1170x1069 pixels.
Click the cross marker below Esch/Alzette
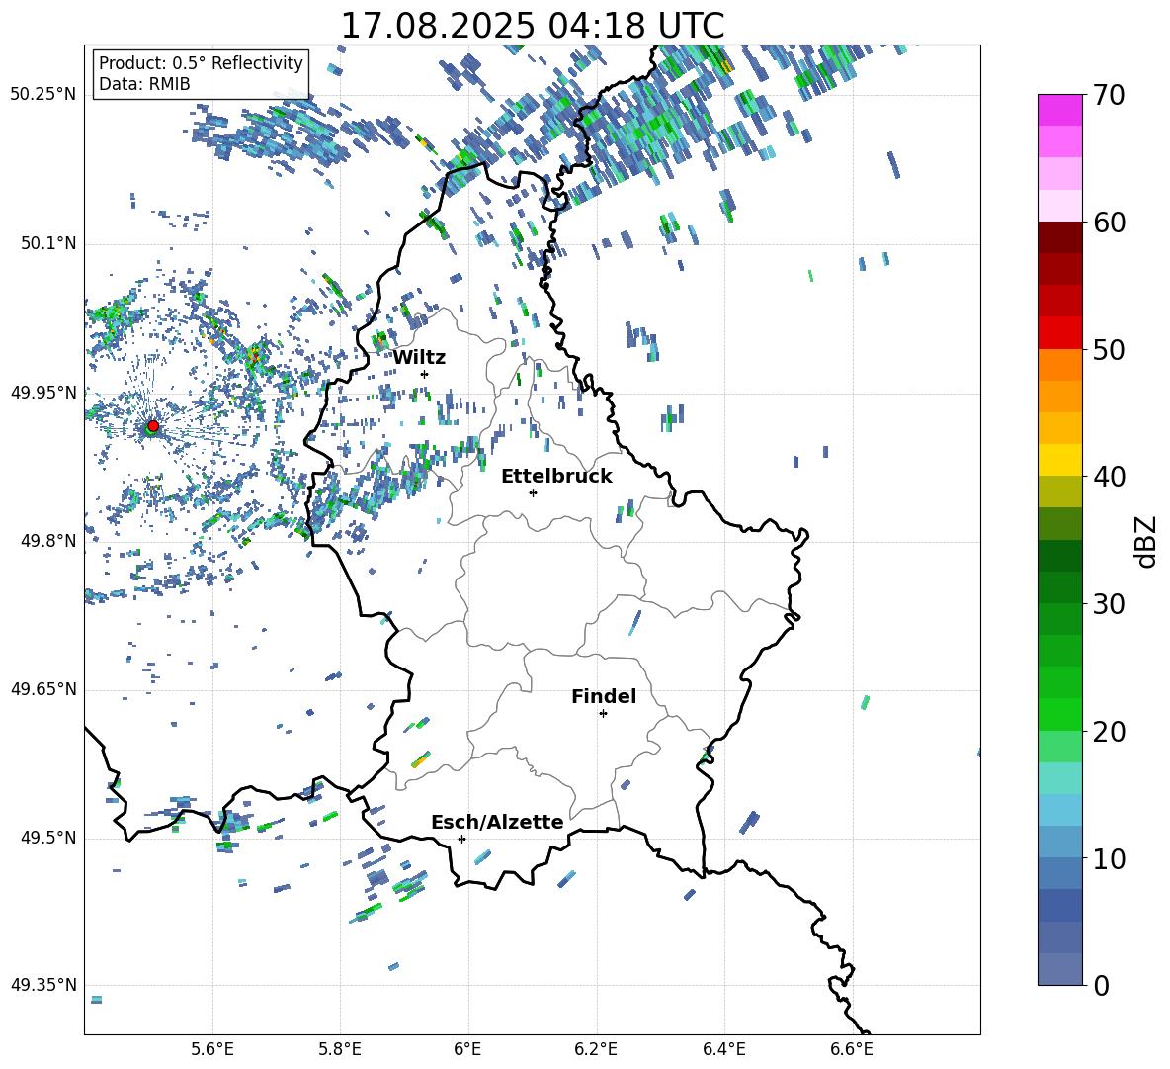pyautogui.click(x=461, y=839)
